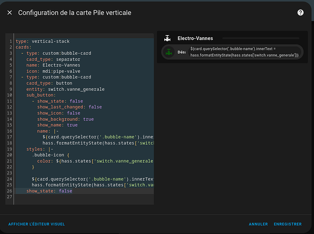Cancel changes with ANNULER
Image resolution: width=314 pixels, height=234 pixels.
pyautogui.click(x=258, y=224)
